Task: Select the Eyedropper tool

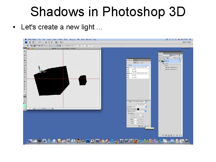Action: [x=25, y=63]
